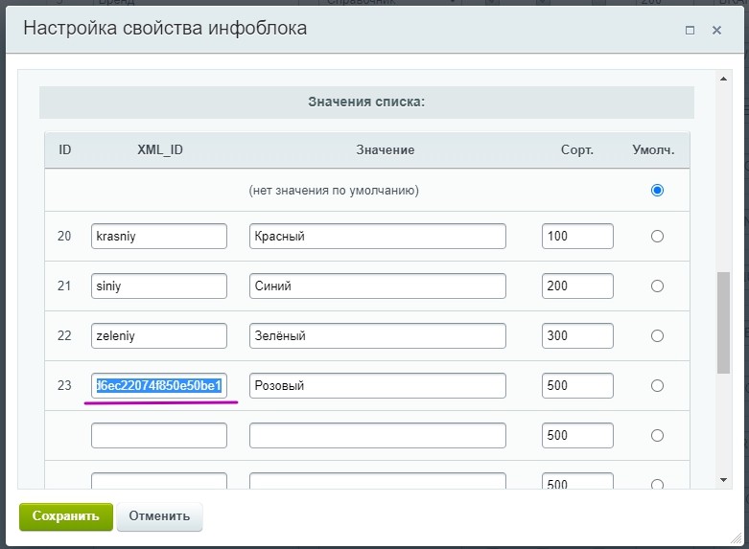Click the vertical scrollbar thumb

click(x=723, y=323)
